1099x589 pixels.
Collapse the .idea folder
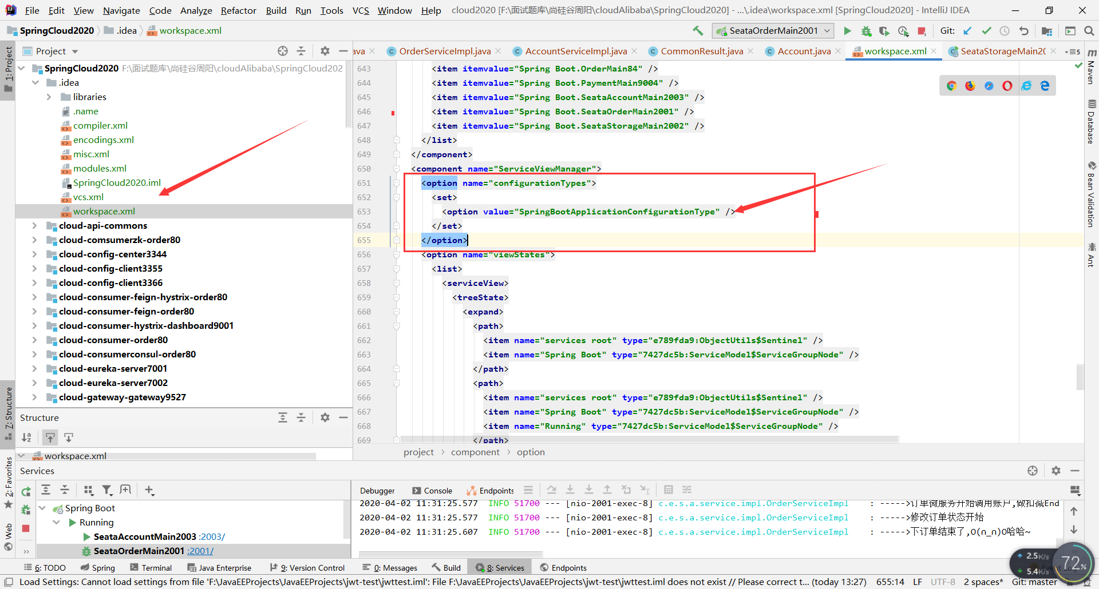[x=35, y=83]
